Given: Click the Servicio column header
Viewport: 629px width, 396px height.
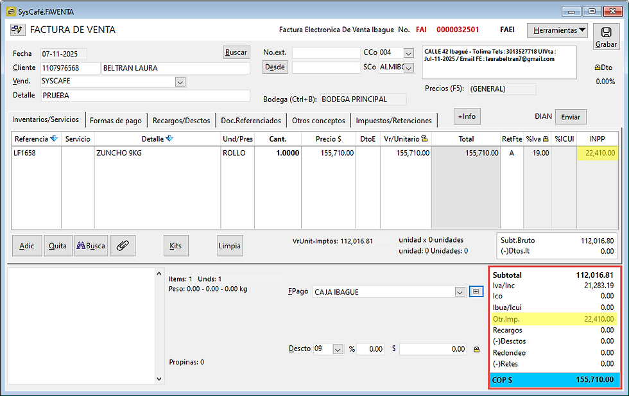Looking at the screenshot, I should pyautogui.click(x=78, y=139).
